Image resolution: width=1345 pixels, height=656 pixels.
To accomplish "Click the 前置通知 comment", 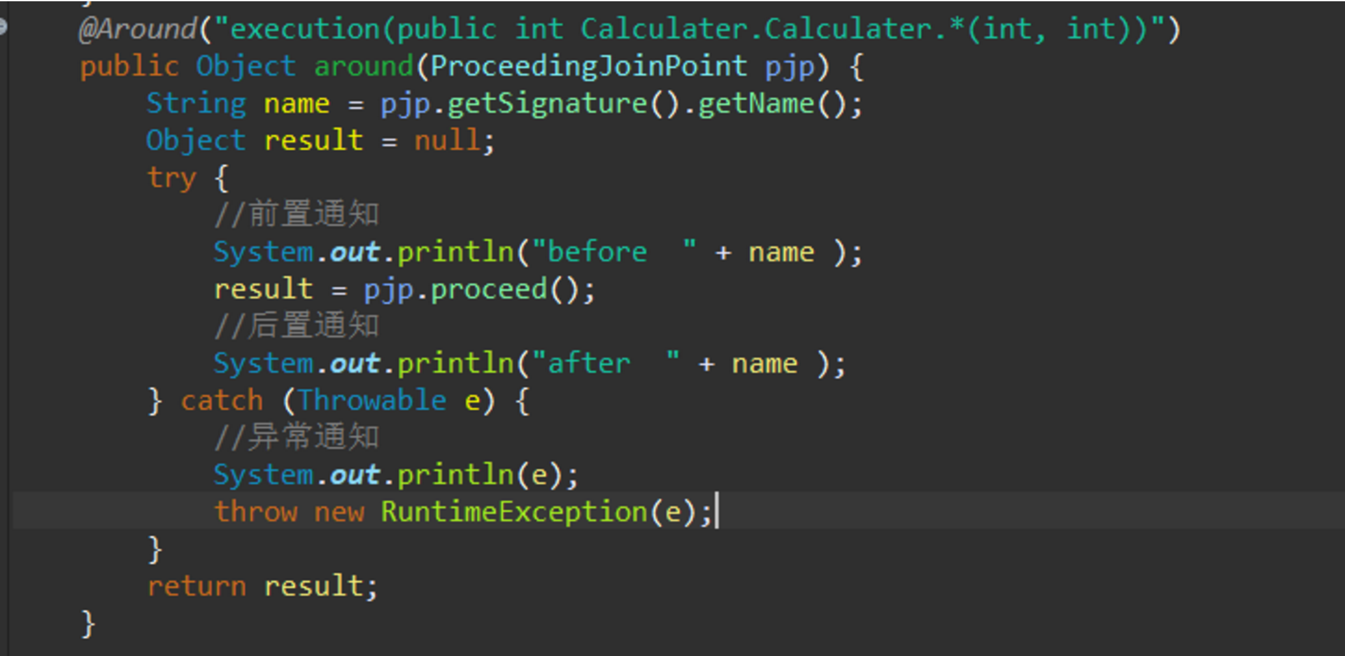I will [x=297, y=214].
